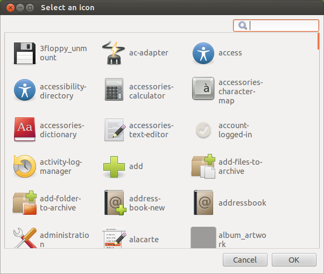Minimize the Select an icon window
This screenshot has height=274, width=324.
pyautogui.click(x=20, y=8)
